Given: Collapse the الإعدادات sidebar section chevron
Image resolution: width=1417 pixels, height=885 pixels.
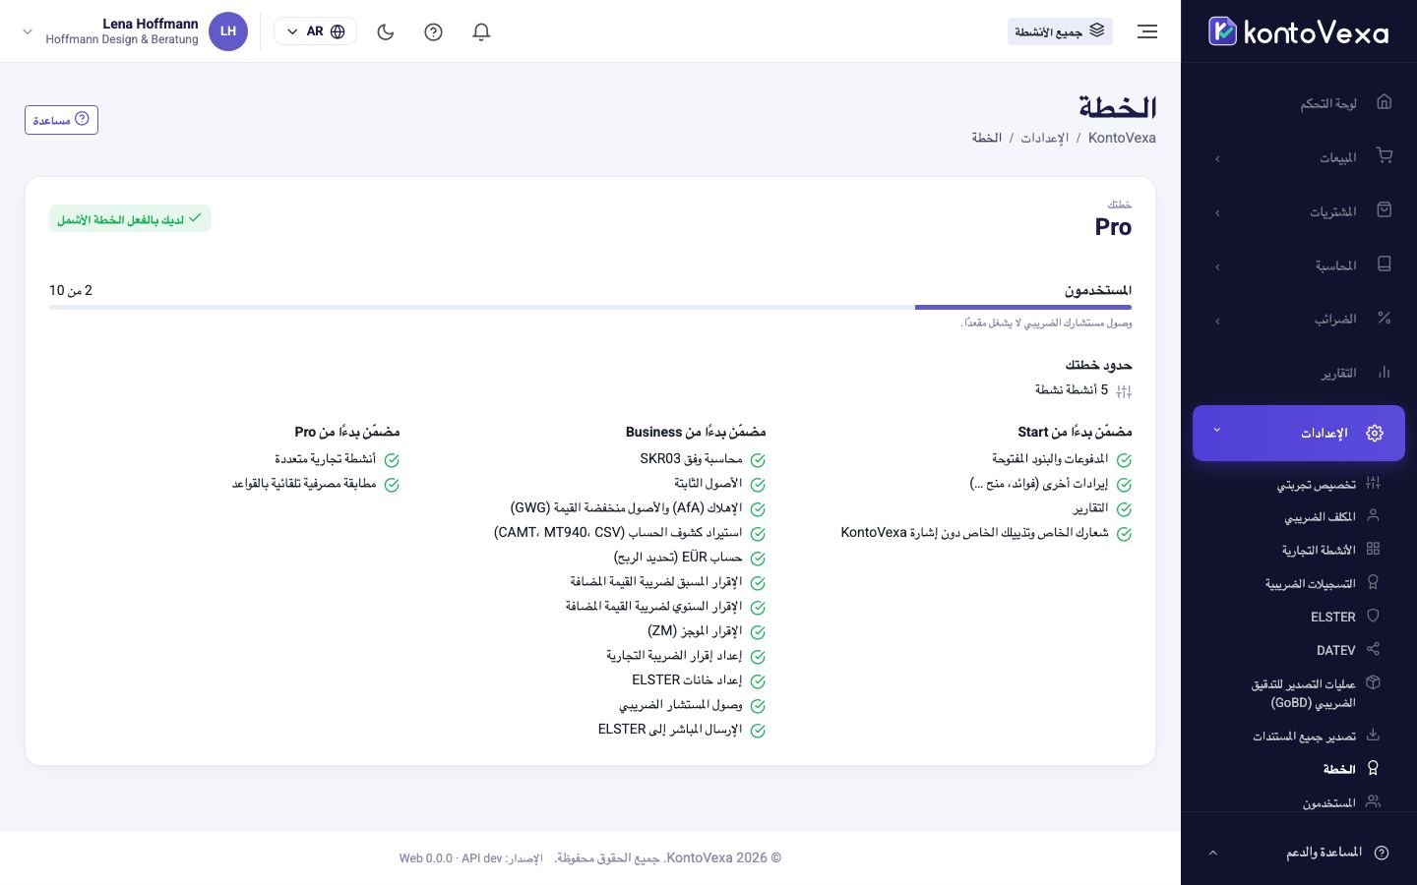Looking at the screenshot, I should pos(1217,431).
